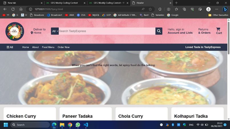This screenshot has width=230, height=129.
Task: Open browser essentials heart icon
Action: pos(192,9)
